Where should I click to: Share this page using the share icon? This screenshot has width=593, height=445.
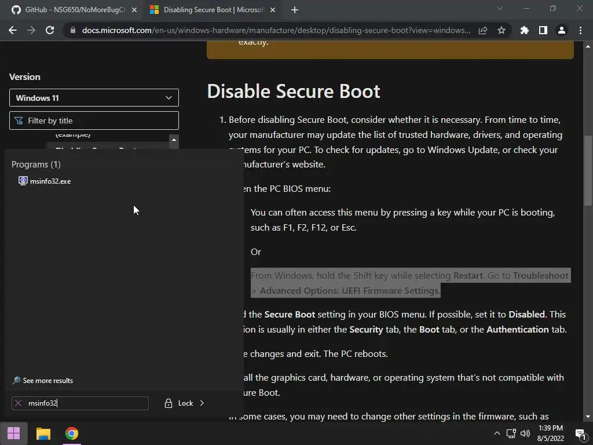pyautogui.click(x=483, y=30)
